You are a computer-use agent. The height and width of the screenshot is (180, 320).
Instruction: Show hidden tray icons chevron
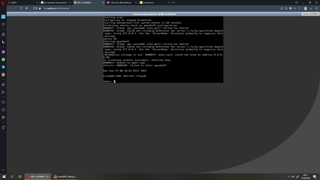coord(289,177)
